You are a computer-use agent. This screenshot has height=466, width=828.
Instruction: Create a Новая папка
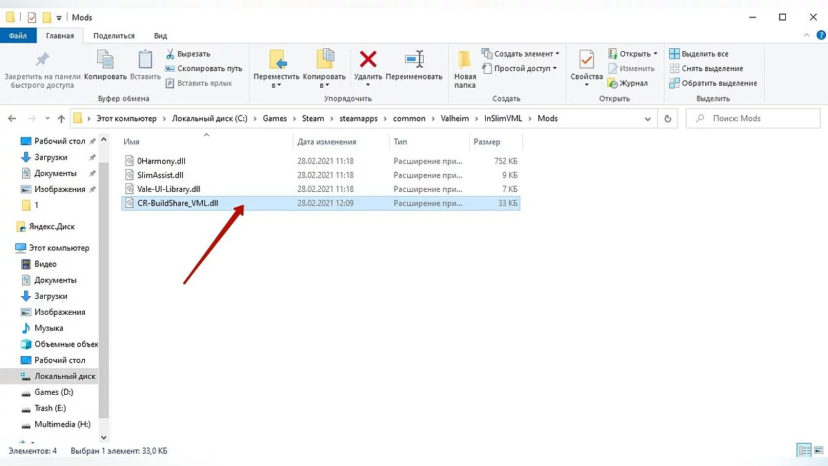pos(465,68)
